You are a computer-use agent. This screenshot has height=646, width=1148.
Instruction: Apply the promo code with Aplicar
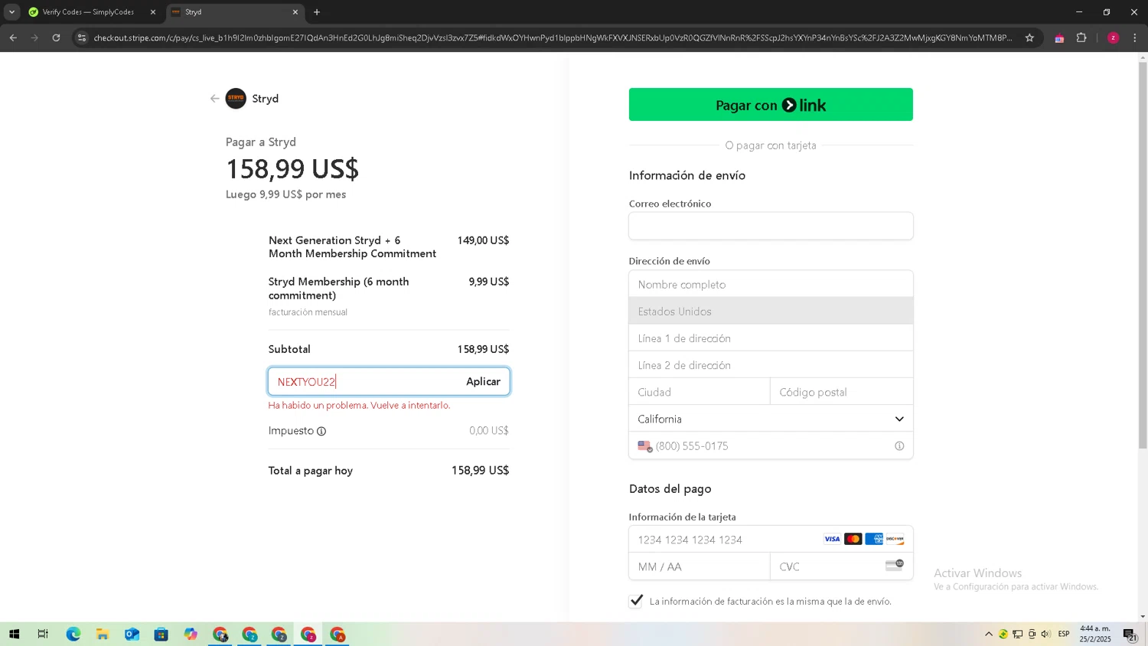point(483,381)
